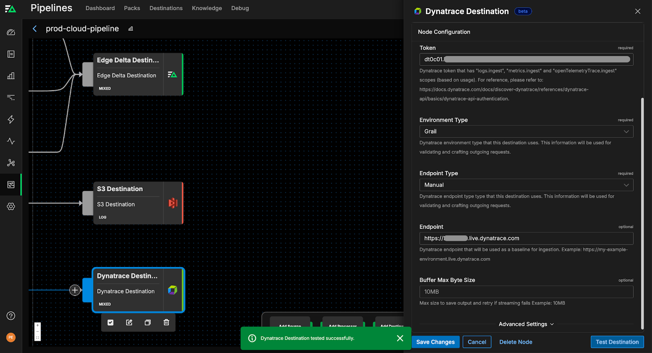
Task: Open the Environment Type dropdown showing Grail
Action: [x=526, y=131]
